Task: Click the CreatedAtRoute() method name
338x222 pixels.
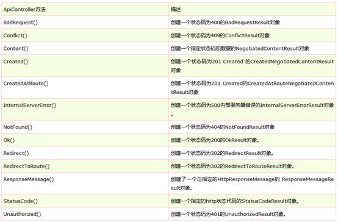Action: (x=26, y=84)
